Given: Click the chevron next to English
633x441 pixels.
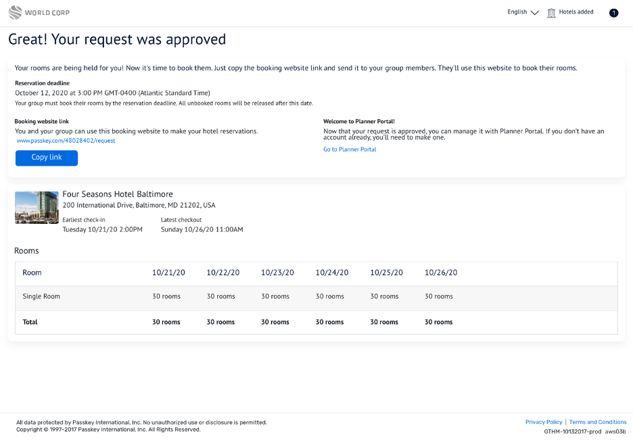Looking at the screenshot, I should click(535, 13).
